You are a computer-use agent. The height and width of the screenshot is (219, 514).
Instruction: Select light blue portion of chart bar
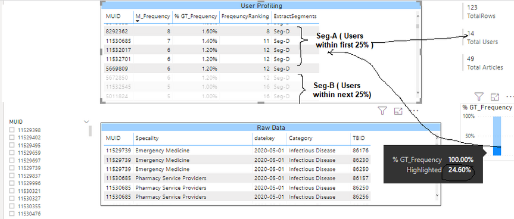(497, 132)
